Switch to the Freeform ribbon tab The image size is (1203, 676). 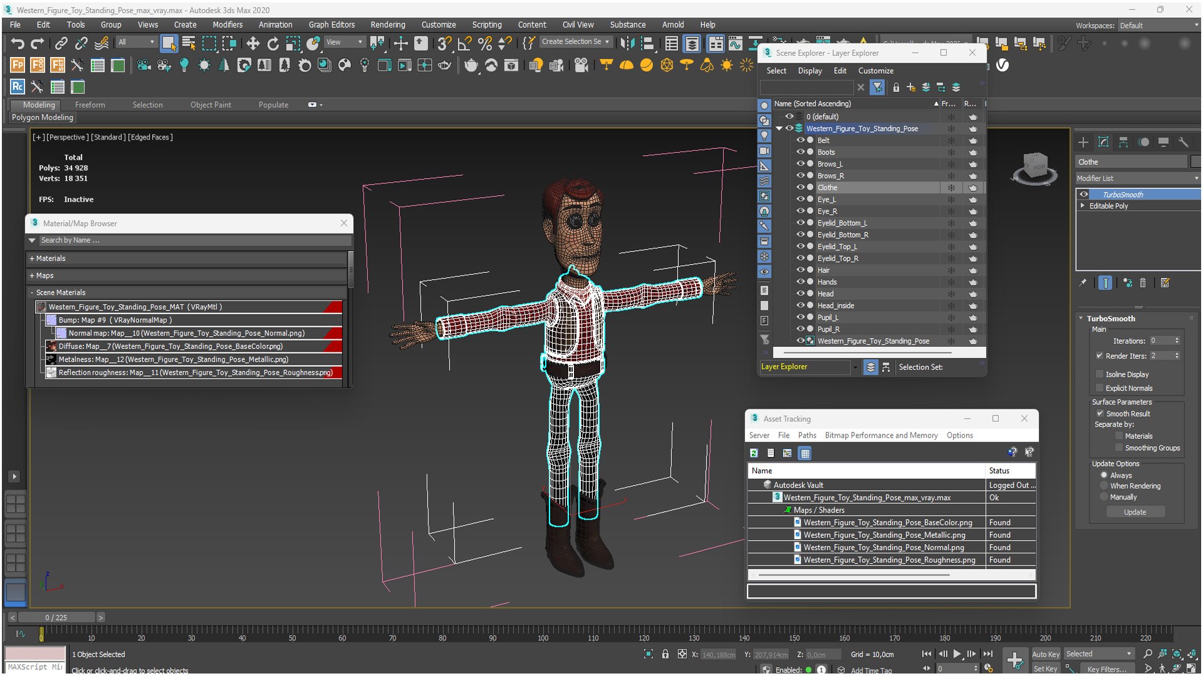(x=90, y=105)
